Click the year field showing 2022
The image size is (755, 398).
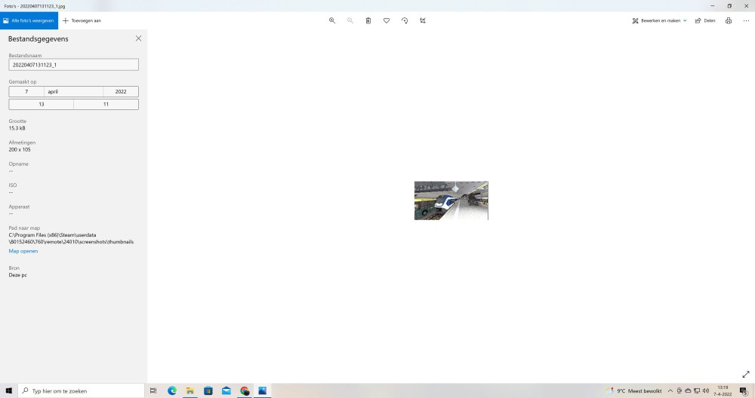click(121, 91)
